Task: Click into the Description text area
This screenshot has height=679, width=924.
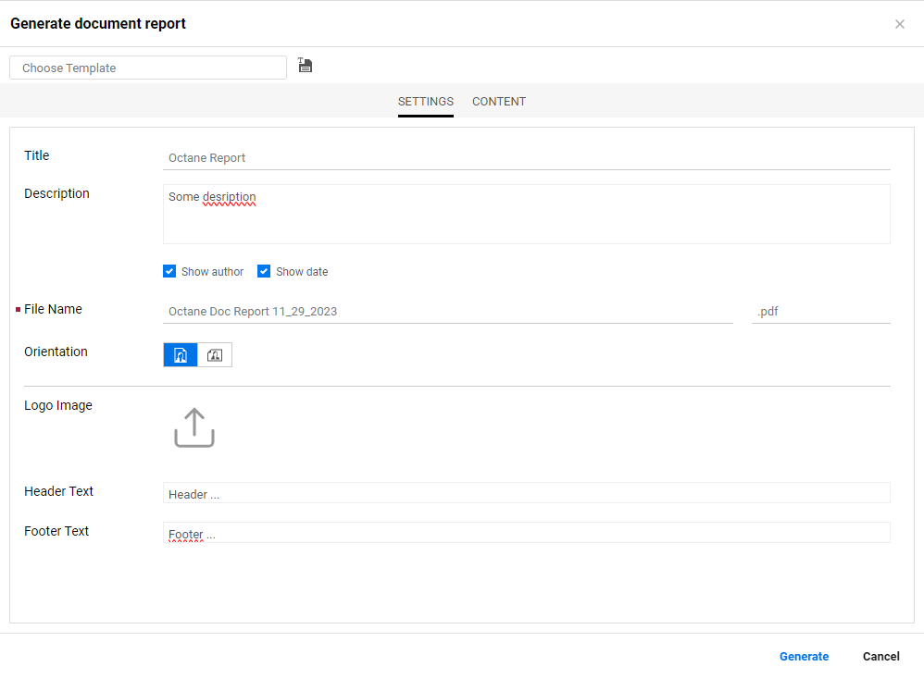Action: point(526,215)
